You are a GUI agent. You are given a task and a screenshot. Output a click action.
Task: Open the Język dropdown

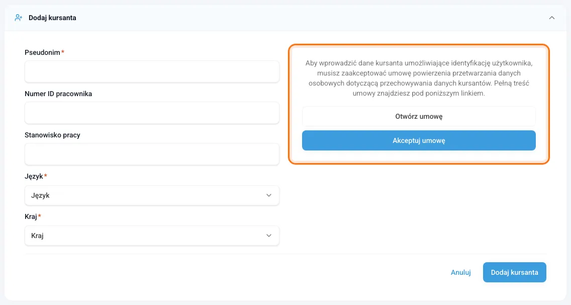tap(152, 196)
